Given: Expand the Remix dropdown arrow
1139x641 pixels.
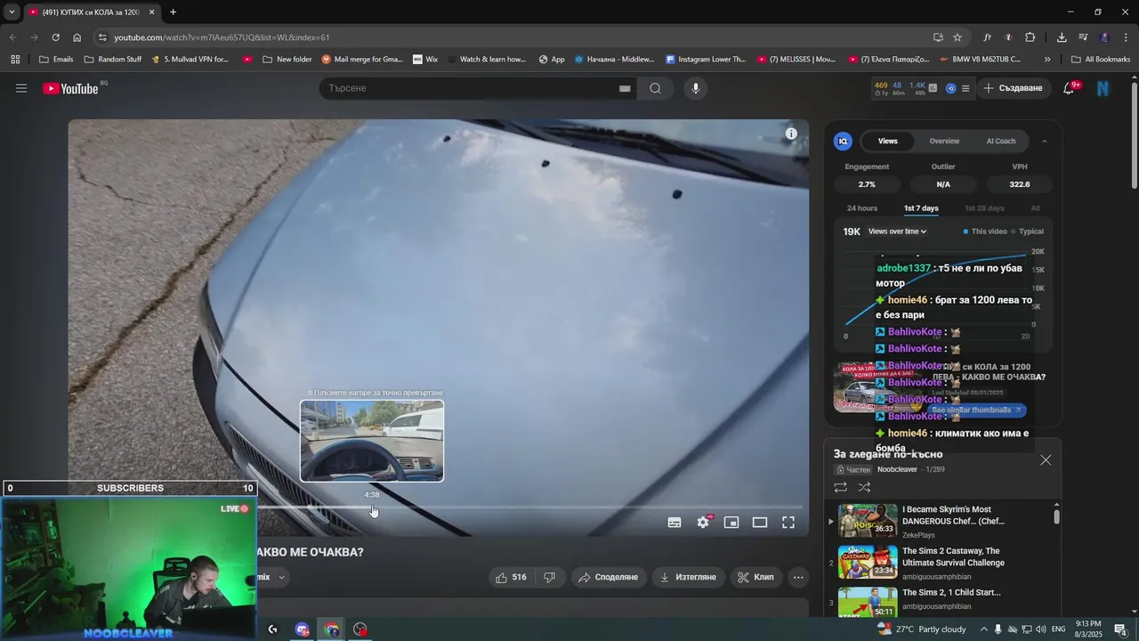Looking at the screenshot, I should [x=281, y=577].
